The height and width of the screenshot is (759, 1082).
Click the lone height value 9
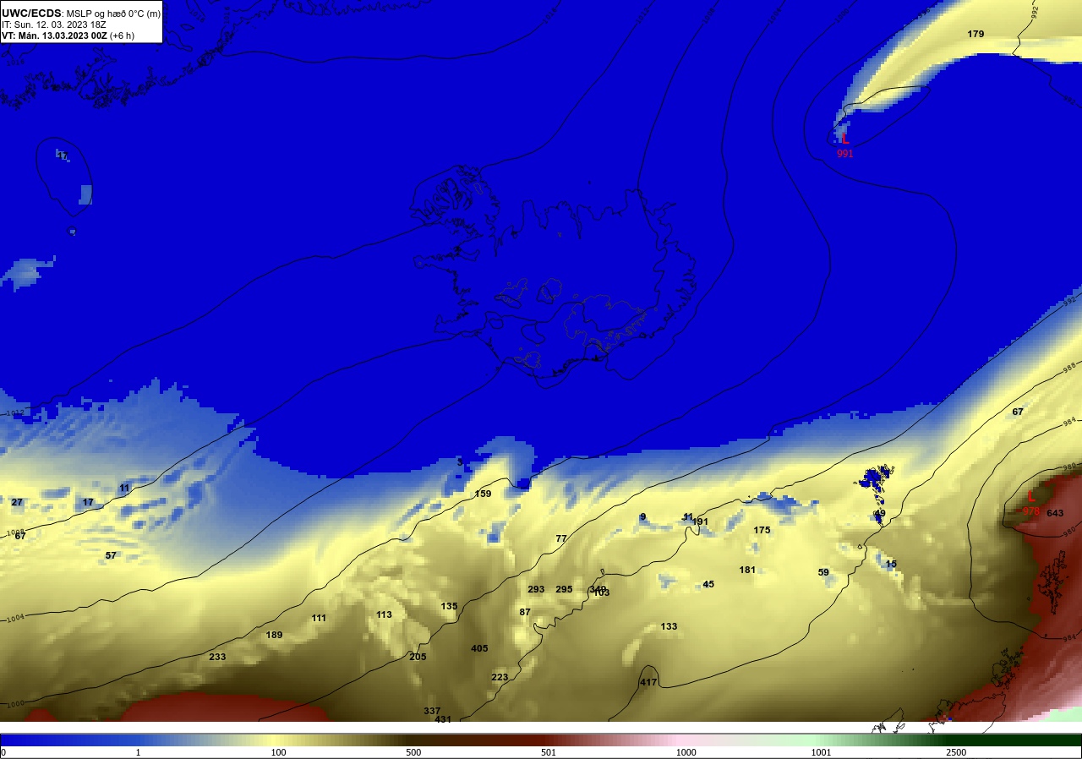[x=642, y=516]
